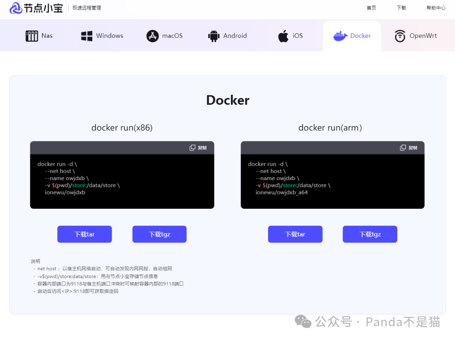This screenshot has width=455, height=340.
Task: Download the x86 tgz package
Action: (159, 234)
